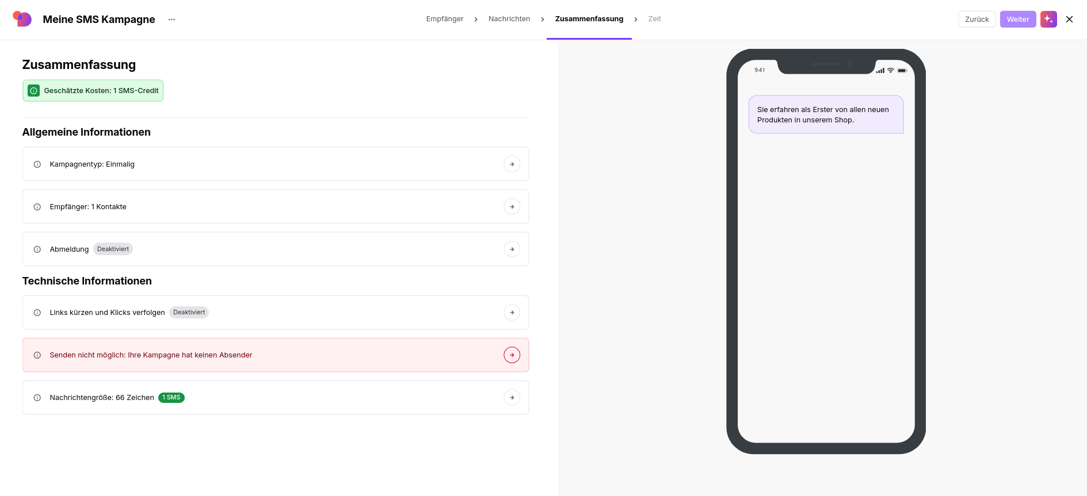This screenshot has height=496, width=1087.
Task: Select the Zusammenfassung step
Action: click(x=589, y=19)
